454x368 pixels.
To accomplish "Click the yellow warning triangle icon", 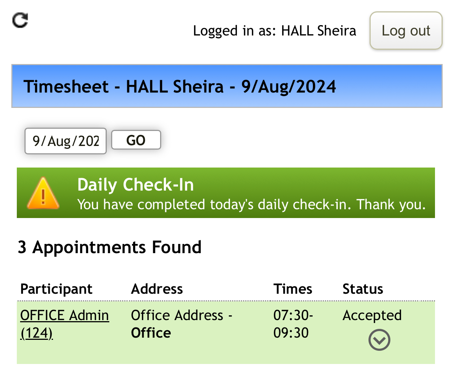I will pyautogui.click(x=43, y=194).
